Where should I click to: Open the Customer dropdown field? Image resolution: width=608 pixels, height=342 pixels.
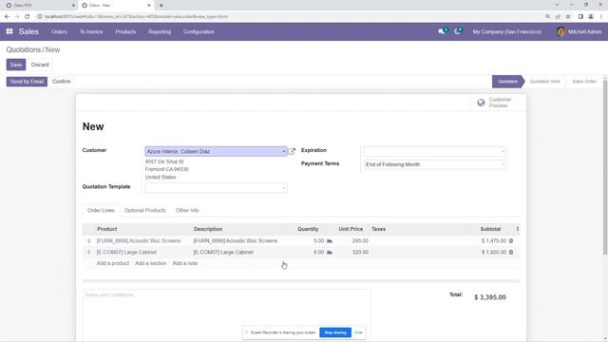click(216, 151)
